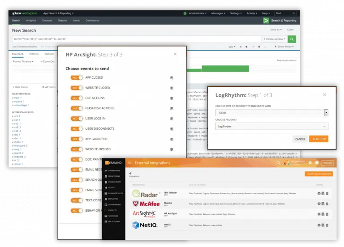The width and height of the screenshot is (344, 247).
Task: Click the green Splunk search magnifier button
Action: pyautogui.click(x=292, y=39)
